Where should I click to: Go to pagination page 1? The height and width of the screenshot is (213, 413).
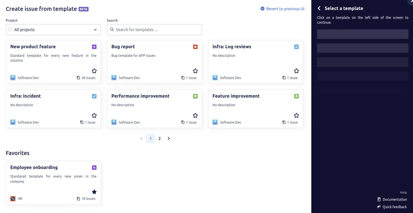(x=151, y=138)
